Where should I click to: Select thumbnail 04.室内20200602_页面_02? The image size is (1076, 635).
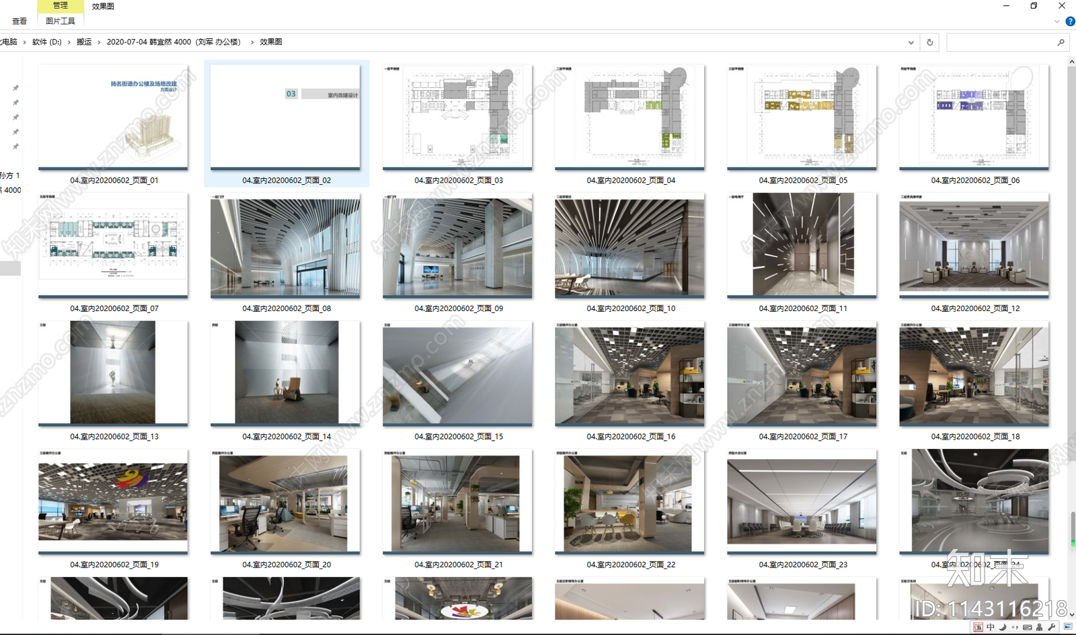pos(285,117)
